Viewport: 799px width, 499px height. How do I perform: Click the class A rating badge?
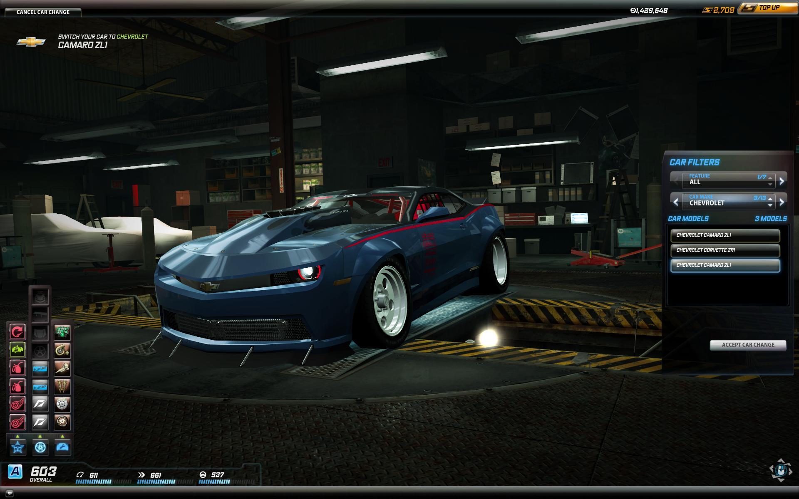coord(15,472)
